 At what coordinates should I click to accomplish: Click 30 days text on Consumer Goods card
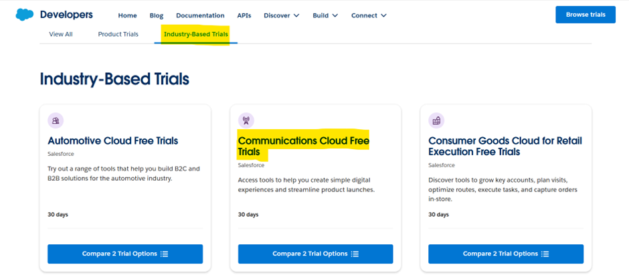click(438, 215)
